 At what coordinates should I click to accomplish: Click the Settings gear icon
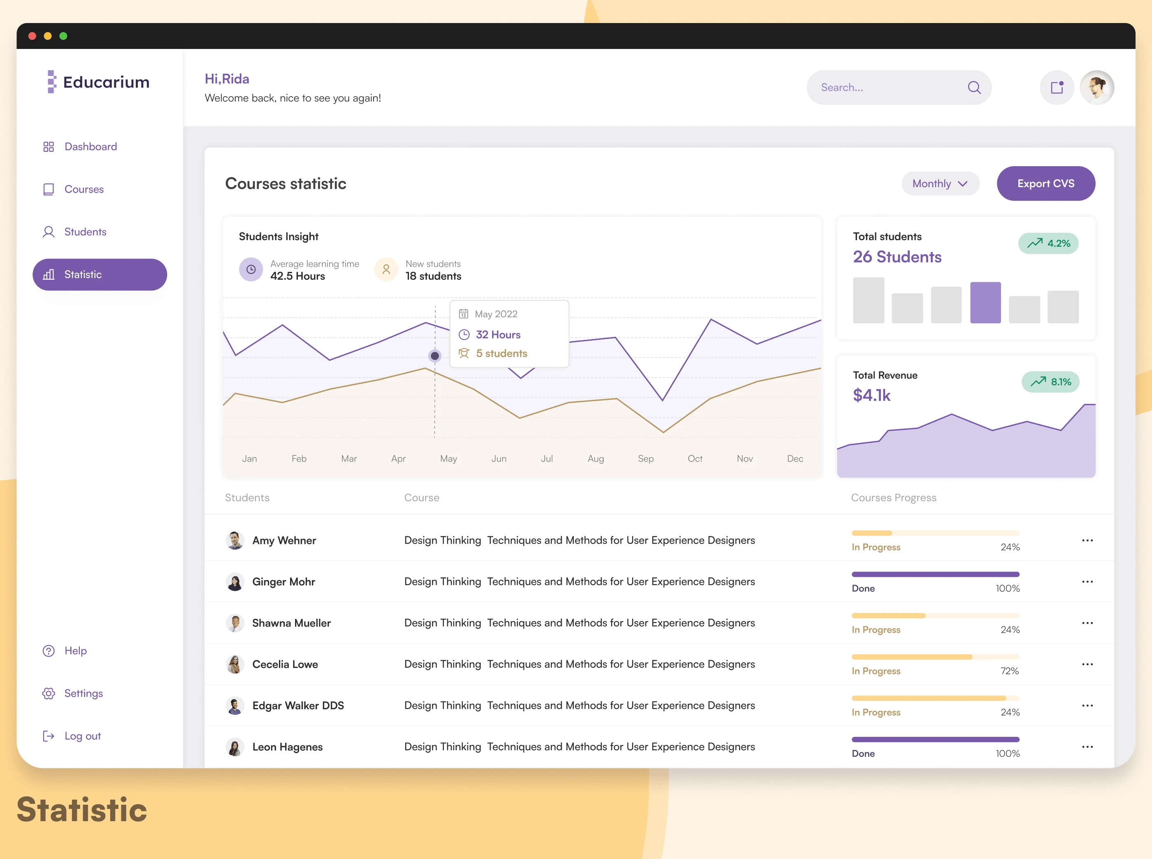coord(49,693)
